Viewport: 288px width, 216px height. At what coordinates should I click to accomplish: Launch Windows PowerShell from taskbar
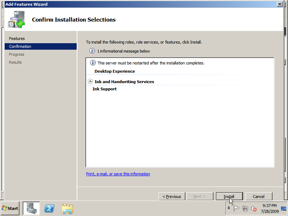(49, 208)
